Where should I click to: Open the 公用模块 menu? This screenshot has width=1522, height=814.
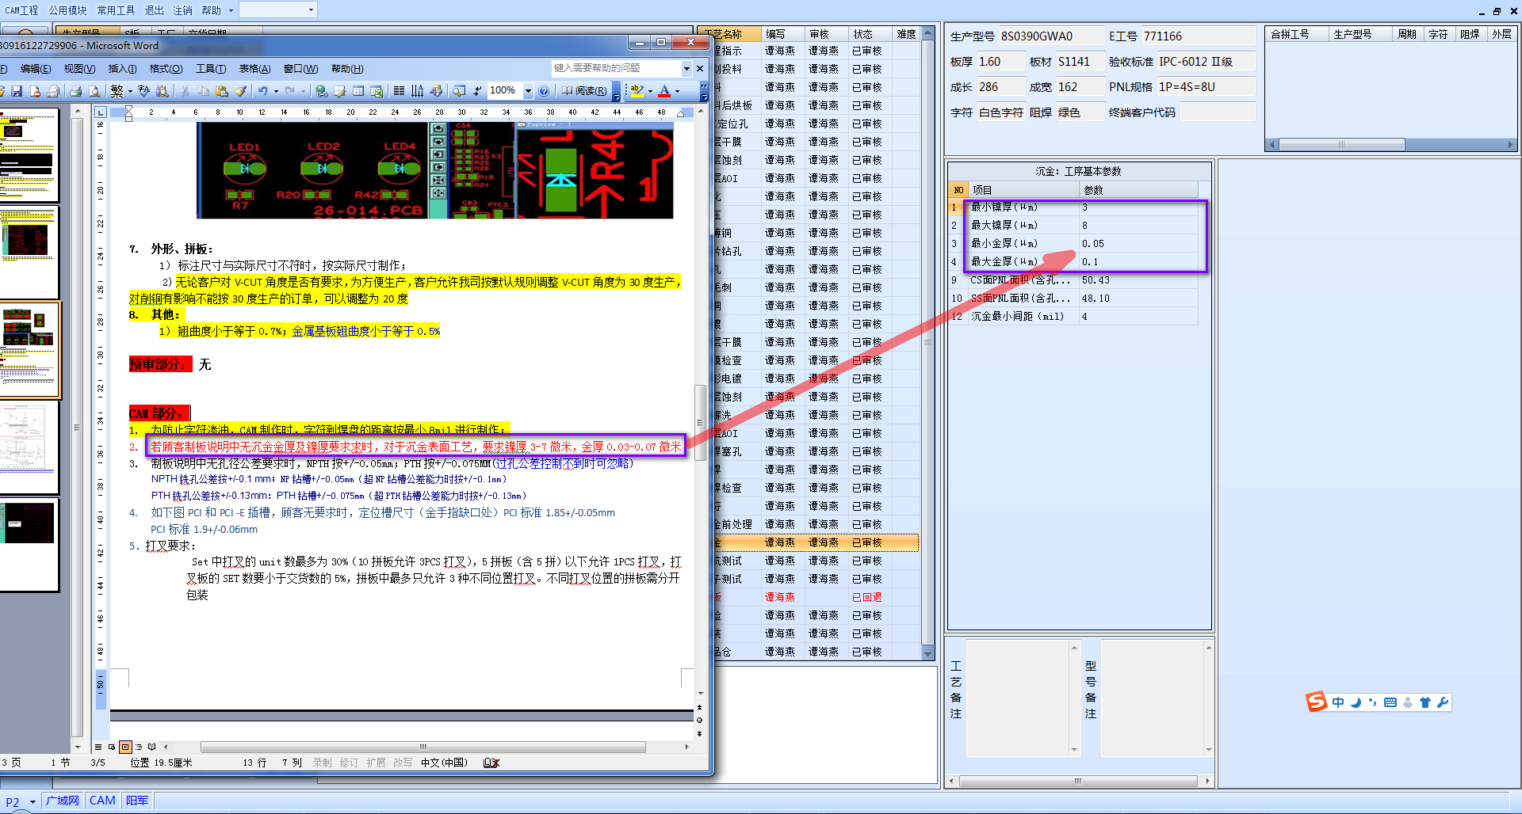[x=68, y=10]
